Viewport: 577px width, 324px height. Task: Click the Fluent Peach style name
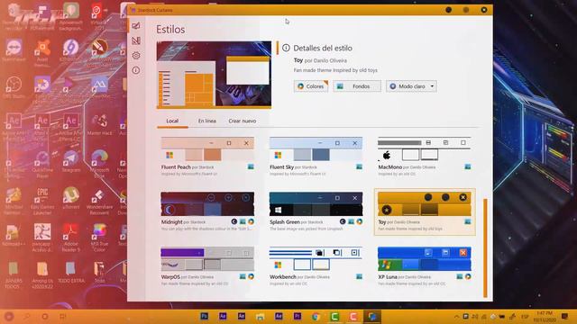[x=176, y=167]
